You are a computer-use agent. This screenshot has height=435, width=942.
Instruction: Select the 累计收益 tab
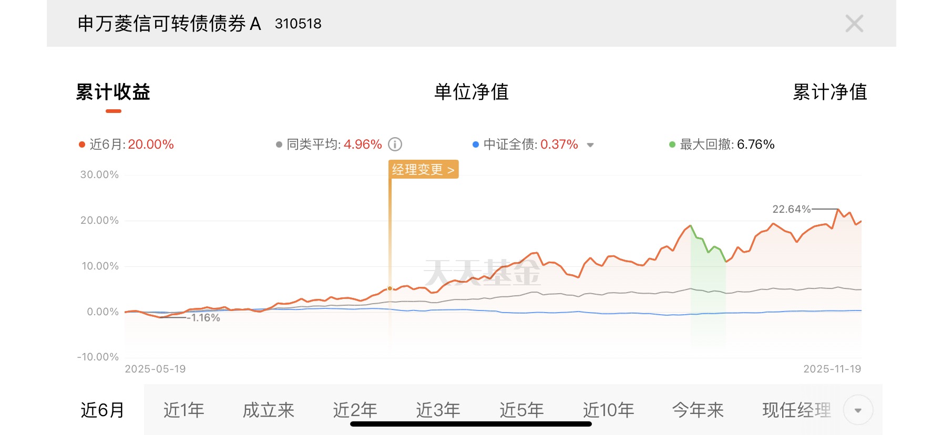113,92
